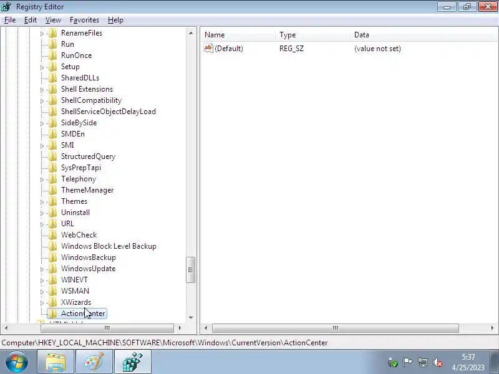The image size is (499, 374).
Task: Expand the Uninstall key
Action: coord(42,213)
